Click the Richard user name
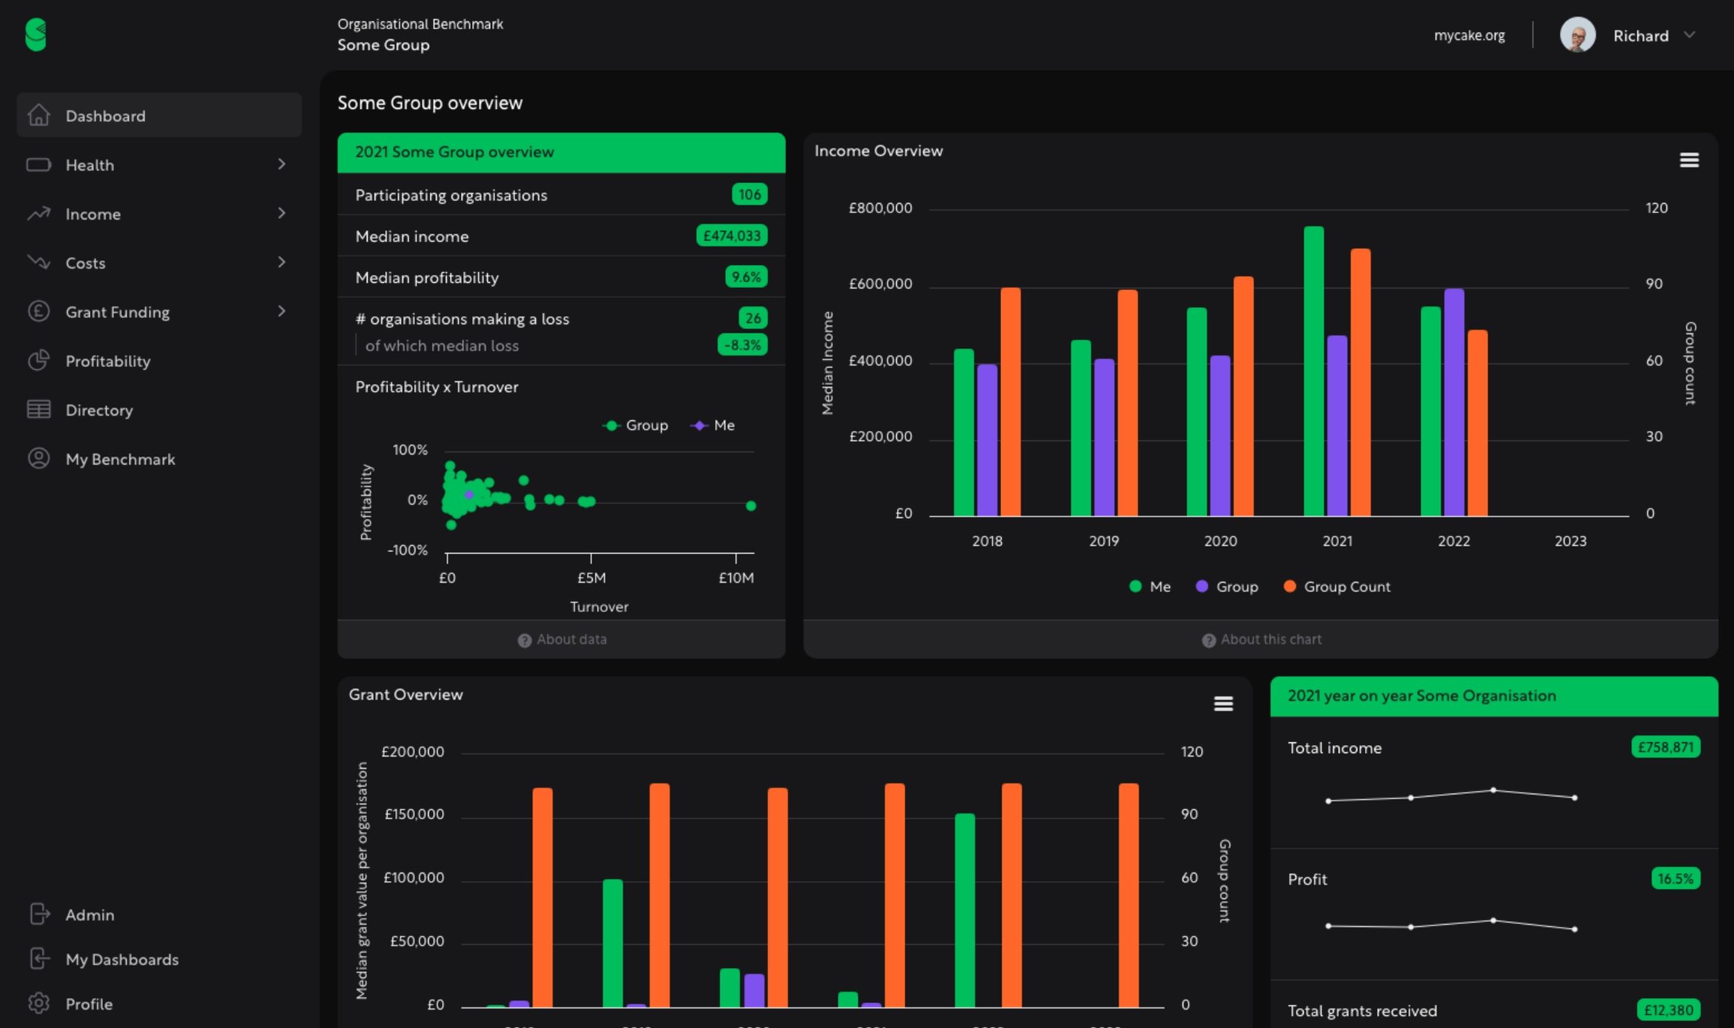Screen dimensions: 1734x1028 pos(1641,36)
